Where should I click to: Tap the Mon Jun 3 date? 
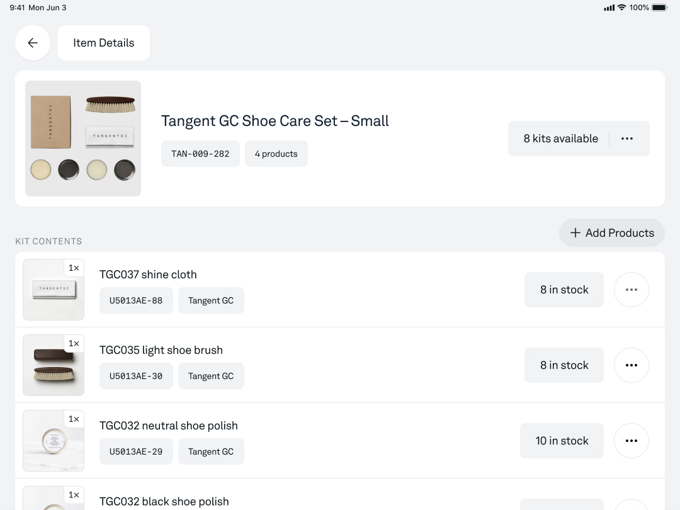[47, 8]
